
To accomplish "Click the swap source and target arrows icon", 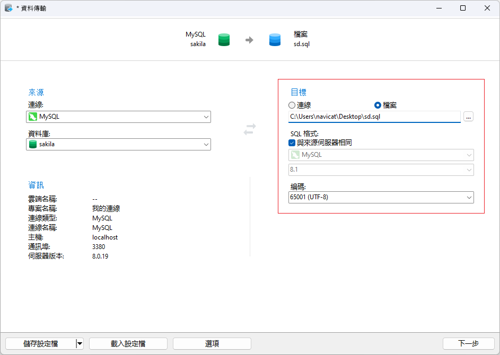I will tap(250, 129).
